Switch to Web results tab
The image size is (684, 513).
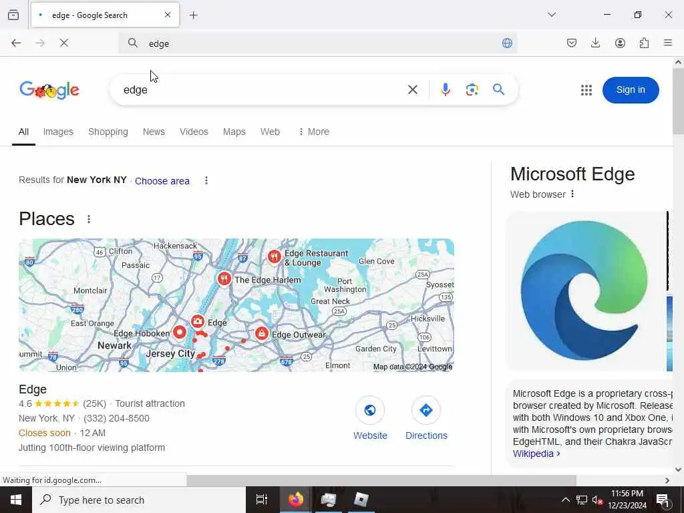270,132
